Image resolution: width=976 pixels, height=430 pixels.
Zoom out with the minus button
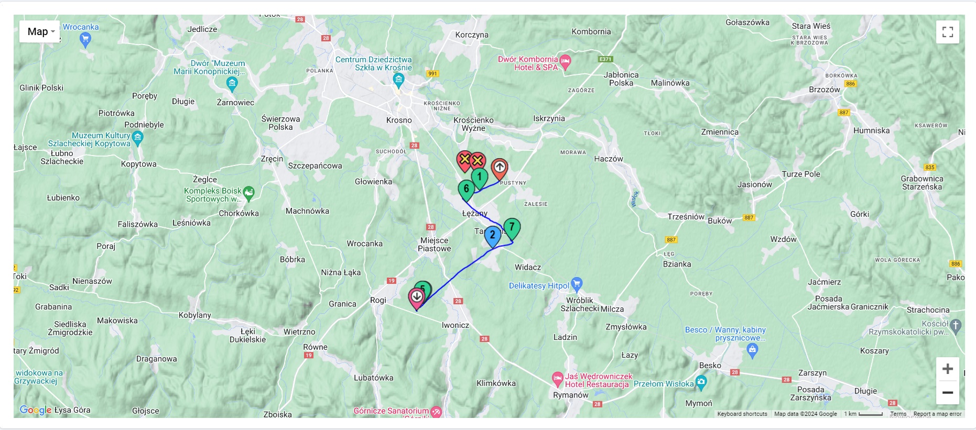pos(947,392)
